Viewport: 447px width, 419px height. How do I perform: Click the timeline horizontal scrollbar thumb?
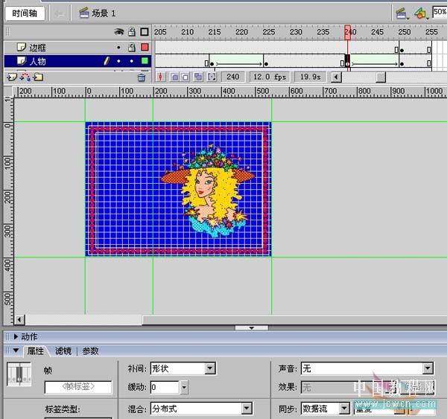pyautogui.click(x=381, y=77)
